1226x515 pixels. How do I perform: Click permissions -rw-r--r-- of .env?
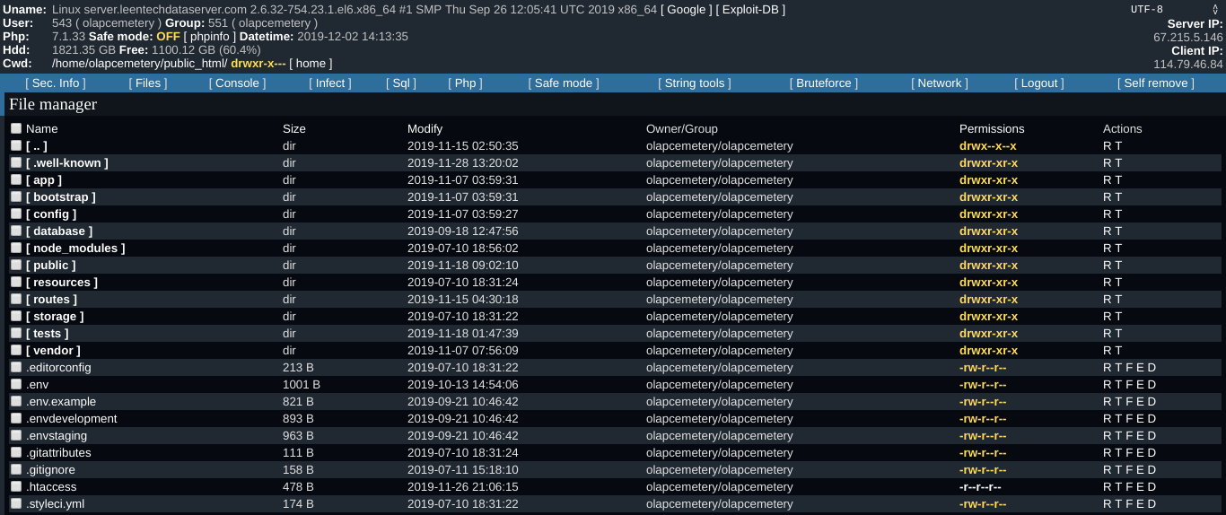coord(983,384)
